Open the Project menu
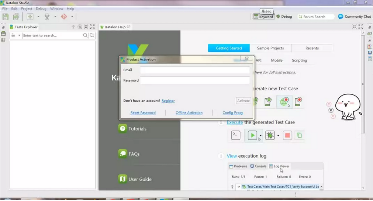Image resolution: width=373 pixels, height=201 pixels. pyautogui.click(x=27, y=8)
